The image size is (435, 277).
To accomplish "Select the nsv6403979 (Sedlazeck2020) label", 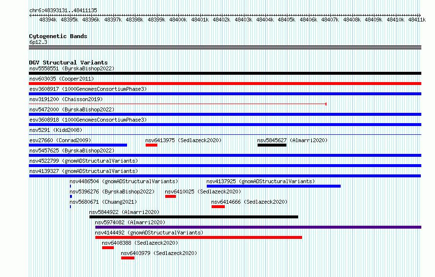I will [x=159, y=253].
